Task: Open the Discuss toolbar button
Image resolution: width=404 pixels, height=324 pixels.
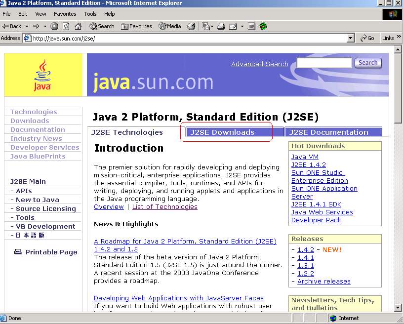Action: [x=251, y=26]
